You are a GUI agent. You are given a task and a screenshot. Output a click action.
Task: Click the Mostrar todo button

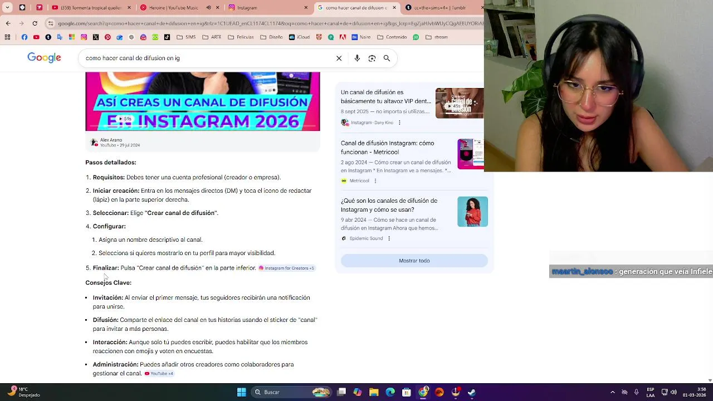[414, 261]
